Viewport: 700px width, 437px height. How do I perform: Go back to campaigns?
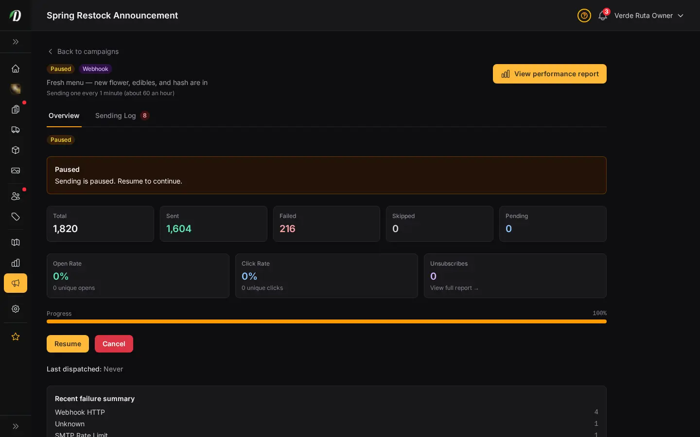click(x=83, y=51)
